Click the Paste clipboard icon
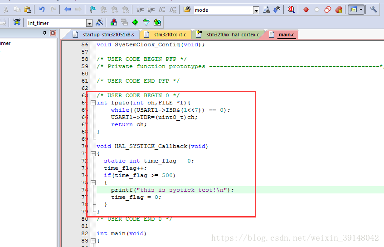Viewport: 384px width, 247px height. 28,10
